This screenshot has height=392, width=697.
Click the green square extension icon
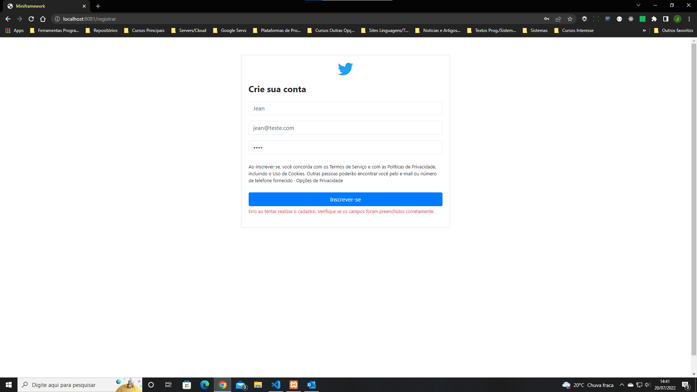(x=643, y=19)
